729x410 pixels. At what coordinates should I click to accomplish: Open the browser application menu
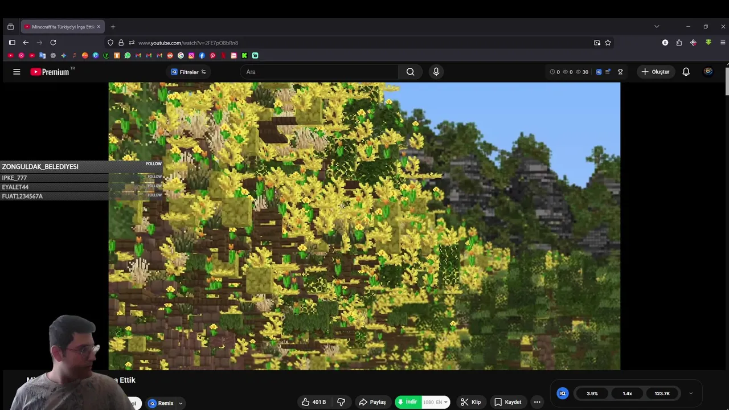click(723, 43)
